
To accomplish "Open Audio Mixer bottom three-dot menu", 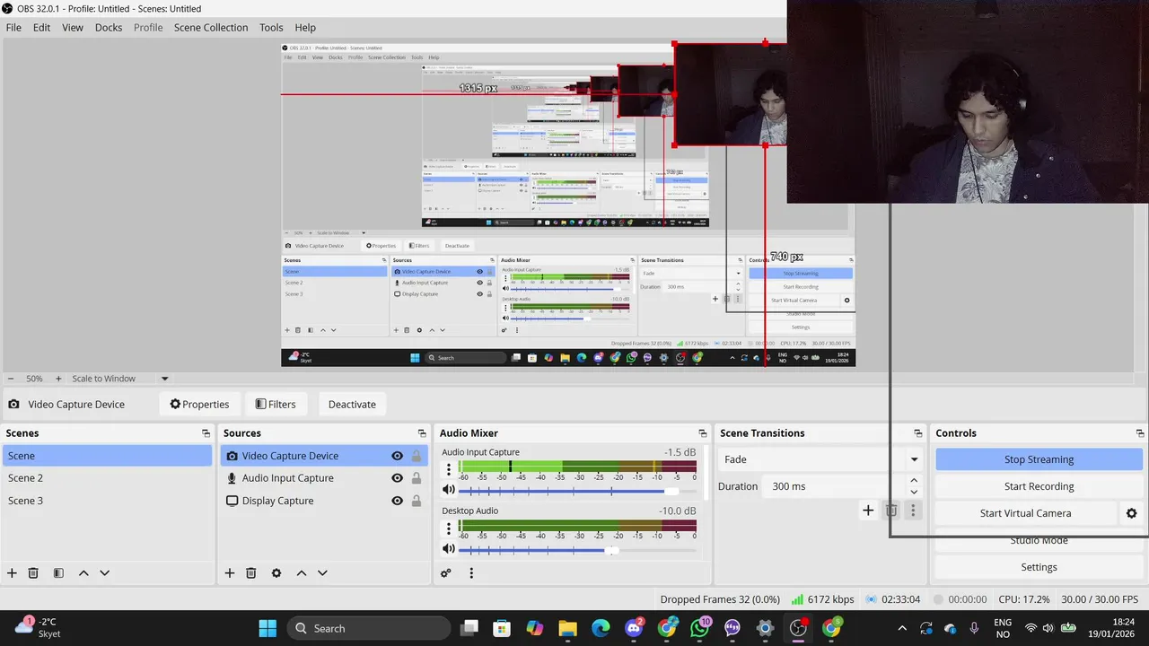I will 471,573.
